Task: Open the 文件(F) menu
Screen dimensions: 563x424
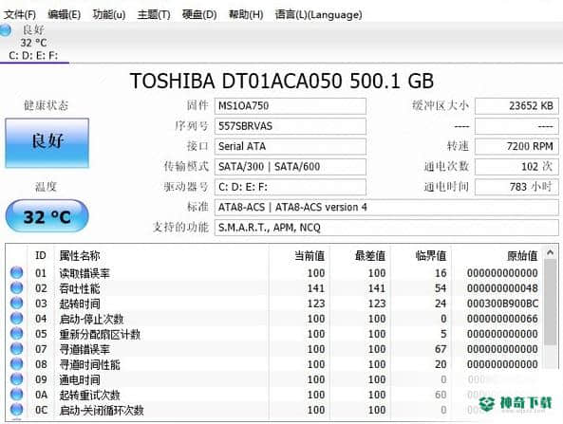Action: point(20,15)
